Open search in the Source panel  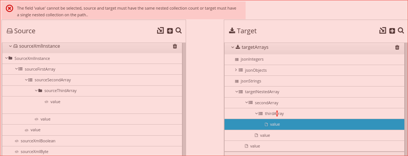179,31
